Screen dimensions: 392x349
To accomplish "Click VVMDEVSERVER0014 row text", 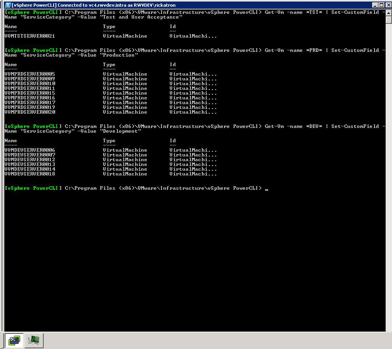I will pyautogui.click(x=30, y=169).
